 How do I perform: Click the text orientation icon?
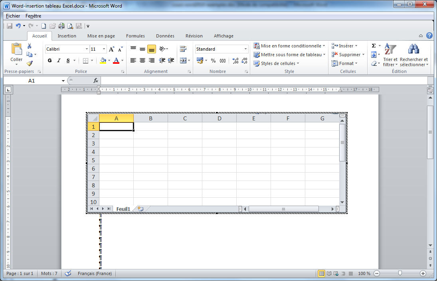click(162, 49)
